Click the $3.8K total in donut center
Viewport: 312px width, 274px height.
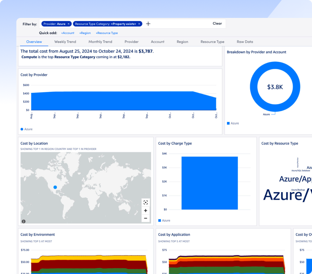(x=275, y=87)
